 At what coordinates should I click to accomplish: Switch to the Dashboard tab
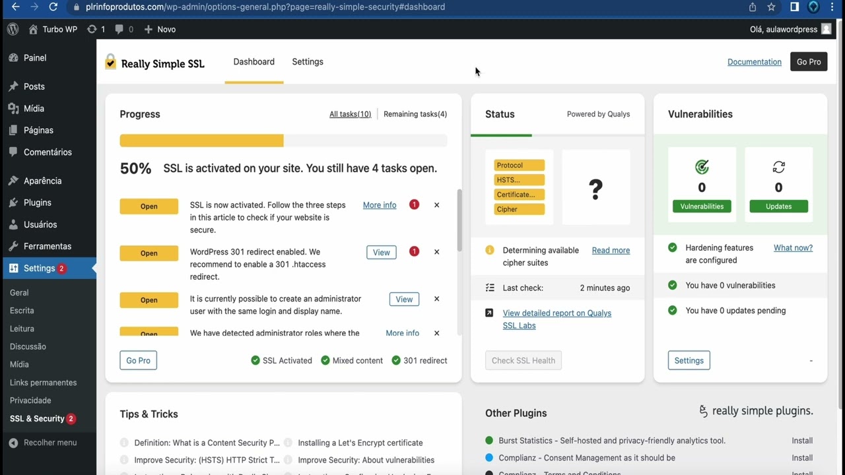click(254, 61)
